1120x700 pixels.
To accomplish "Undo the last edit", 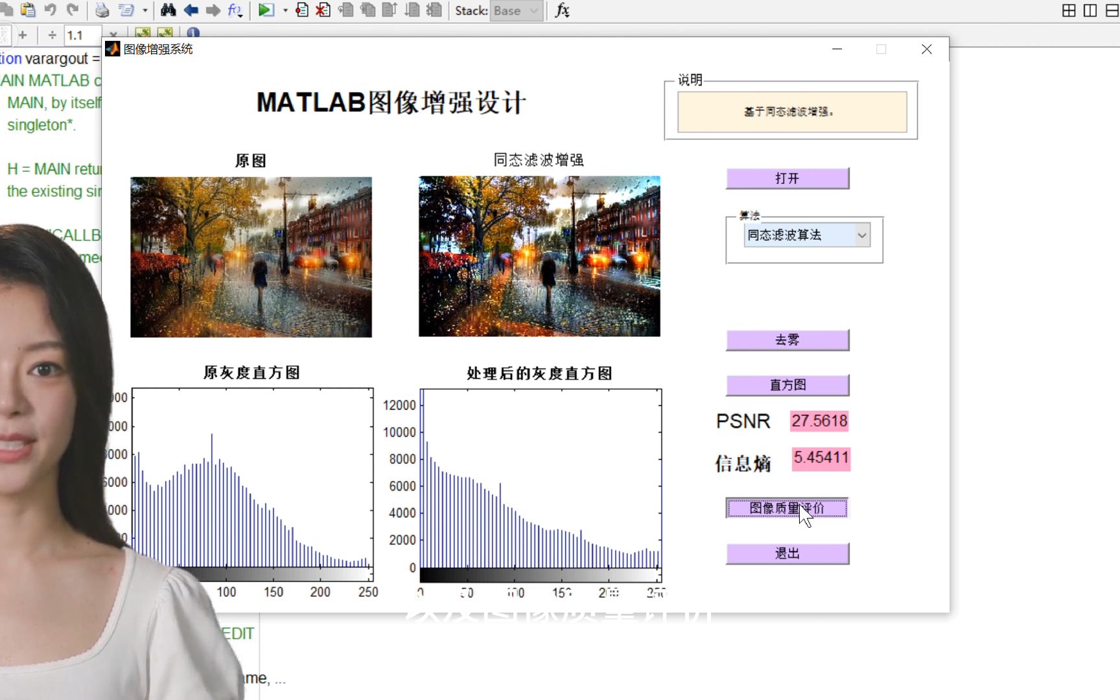I will [51, 10].
